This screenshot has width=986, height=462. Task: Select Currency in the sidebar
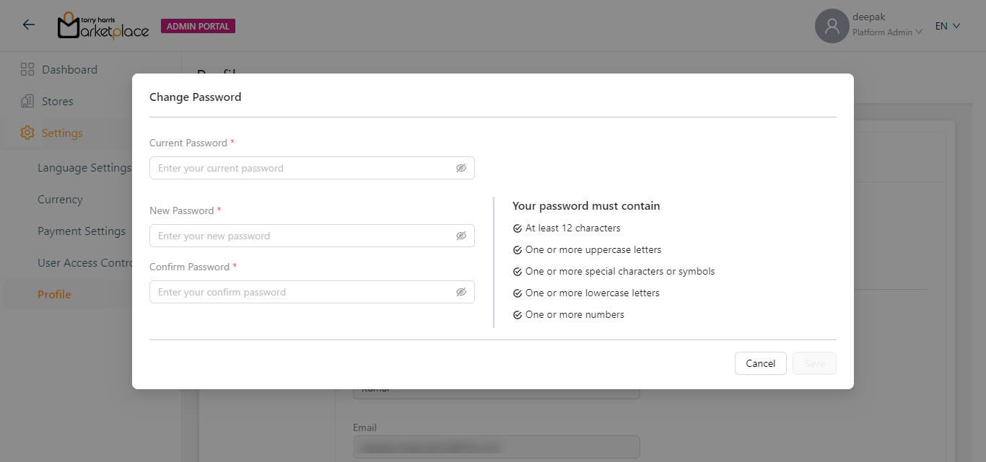click(x=60, y=200)
